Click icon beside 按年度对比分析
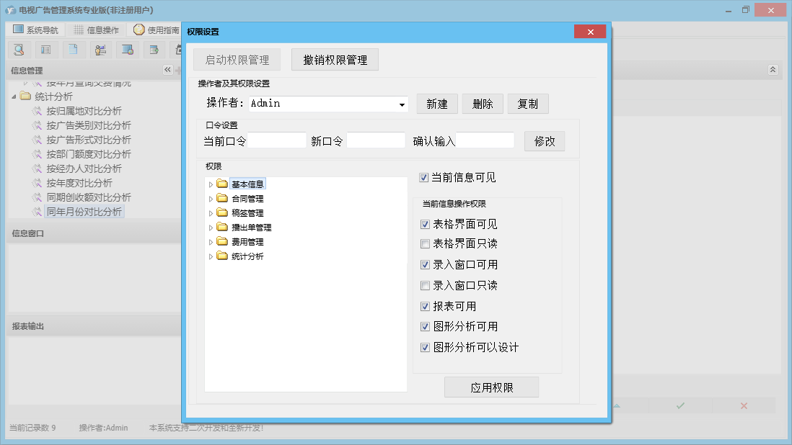 [37, 182]
